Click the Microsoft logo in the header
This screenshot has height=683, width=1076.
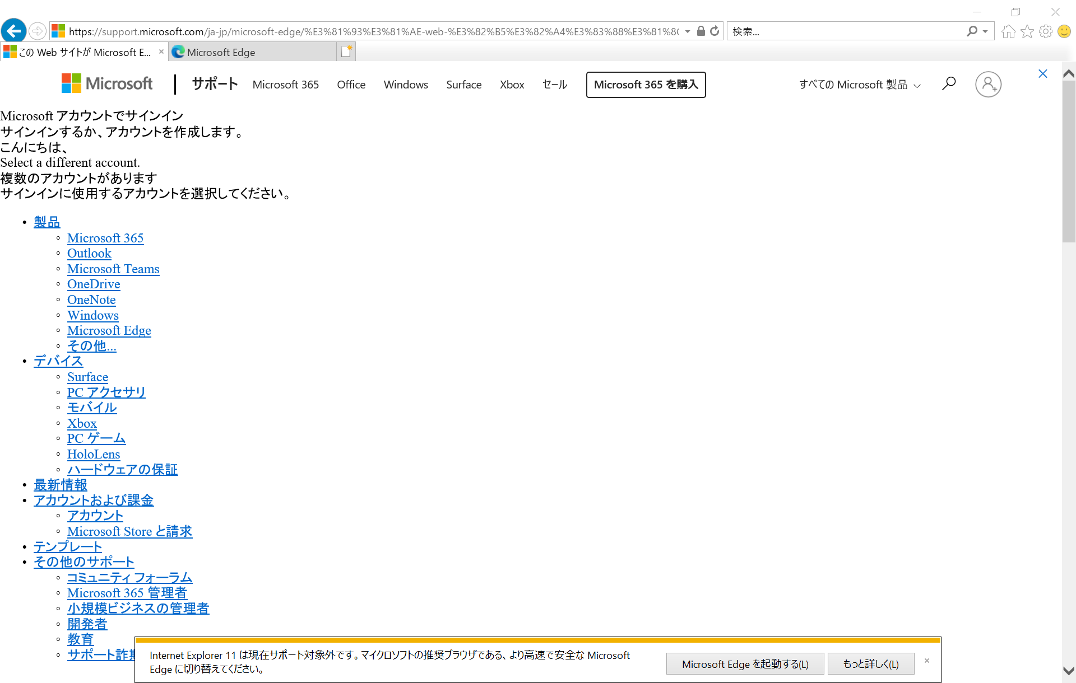107,84
